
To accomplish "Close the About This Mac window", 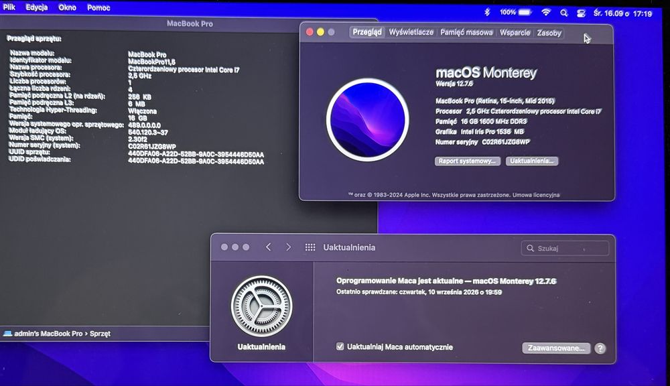I will click(310, 32).
